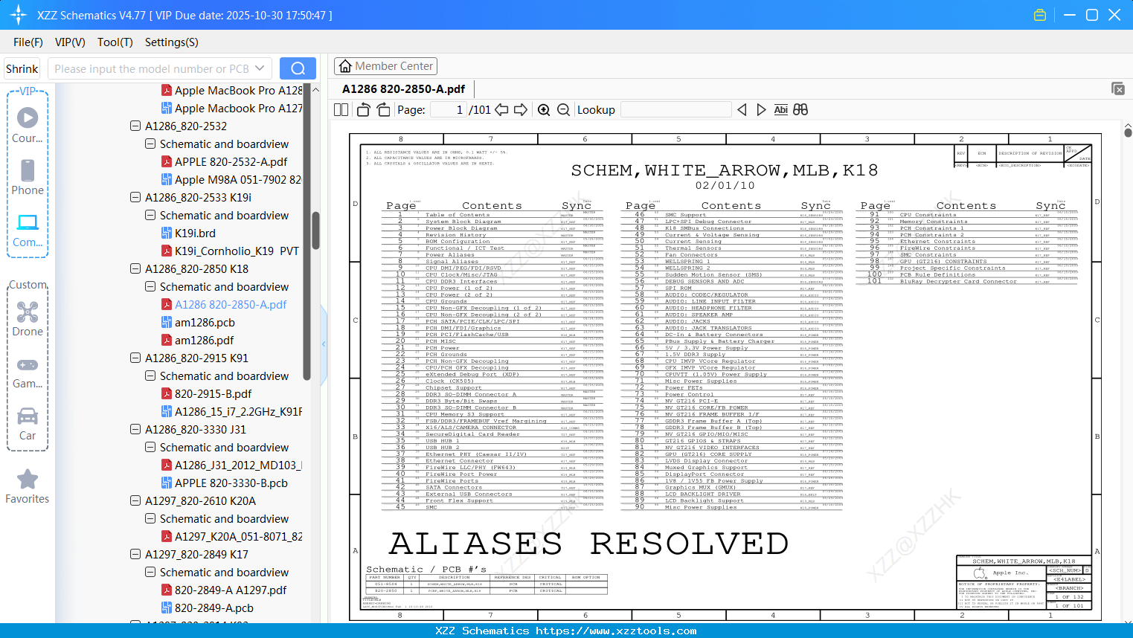Go to the next page arrow

(x=521, y=110)
